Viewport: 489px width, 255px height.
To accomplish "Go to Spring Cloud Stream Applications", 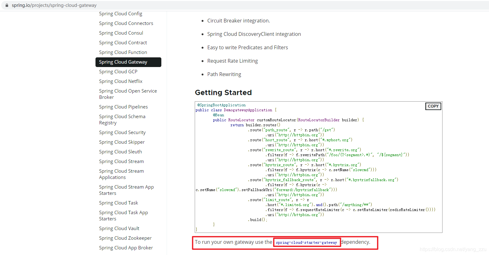I will (121, 174).
